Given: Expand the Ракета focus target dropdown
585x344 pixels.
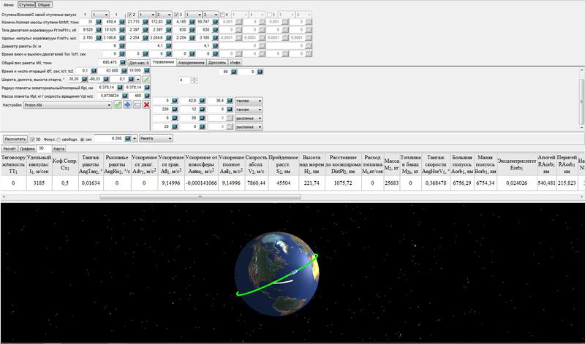Looking at the screenshot, I should click(x=156, y=138).
